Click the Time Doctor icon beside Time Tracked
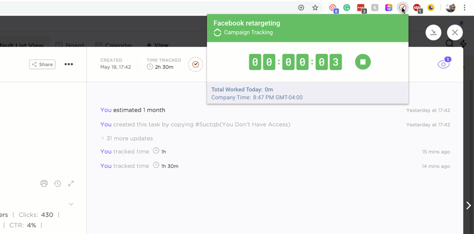This screenshot has height=234, width=474. point(196,64)
